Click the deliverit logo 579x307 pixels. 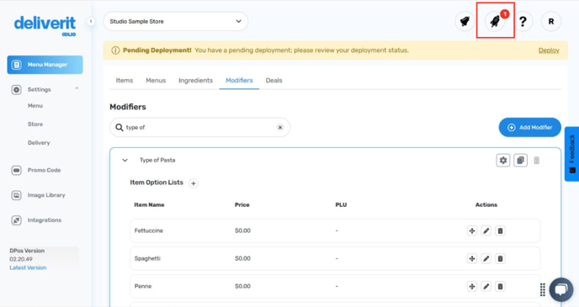pyautogui.click(x=45, y=25)
